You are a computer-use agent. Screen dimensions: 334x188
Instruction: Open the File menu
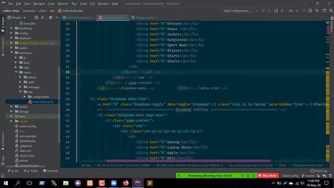(x=10, y=4)
